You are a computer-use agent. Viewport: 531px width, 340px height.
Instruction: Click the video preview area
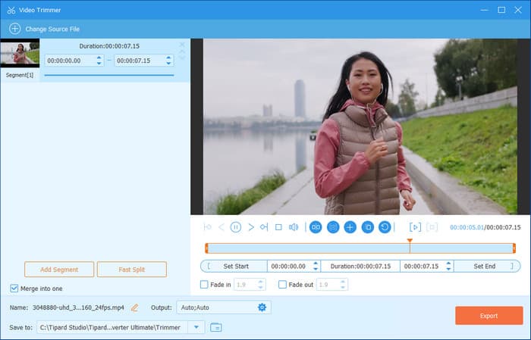click(360, 126)
